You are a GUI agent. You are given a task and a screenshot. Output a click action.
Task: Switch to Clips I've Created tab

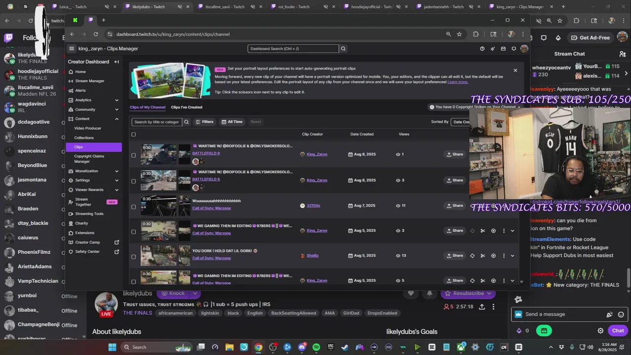pos(186,107)
